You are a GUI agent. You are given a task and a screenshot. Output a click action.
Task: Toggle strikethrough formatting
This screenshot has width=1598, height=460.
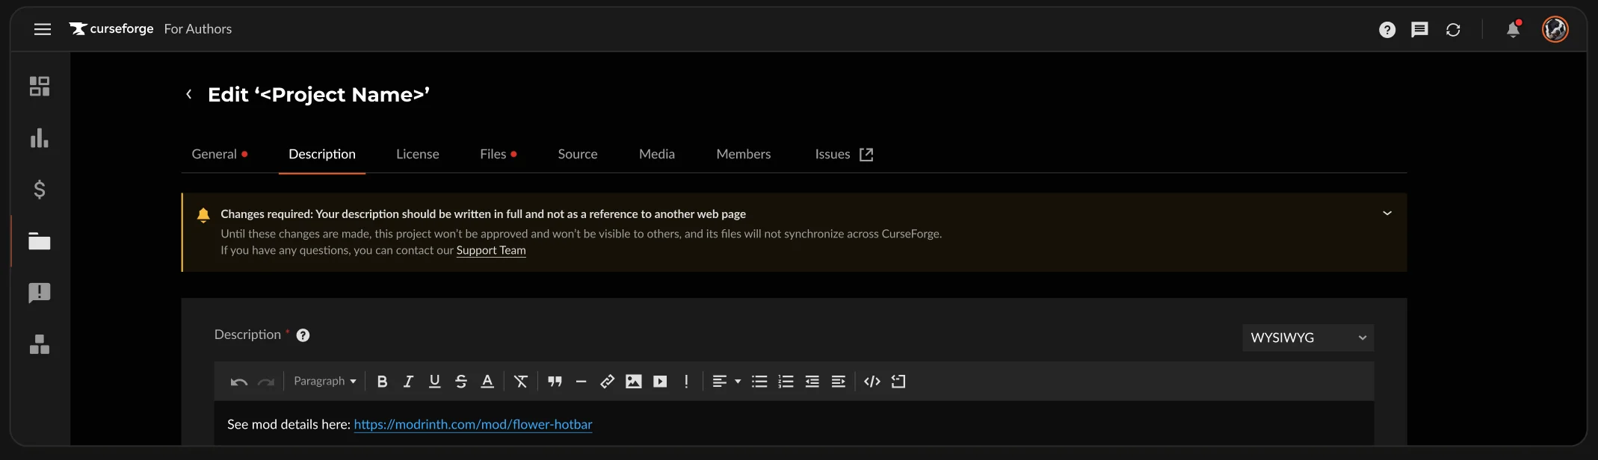coord(461,382)
